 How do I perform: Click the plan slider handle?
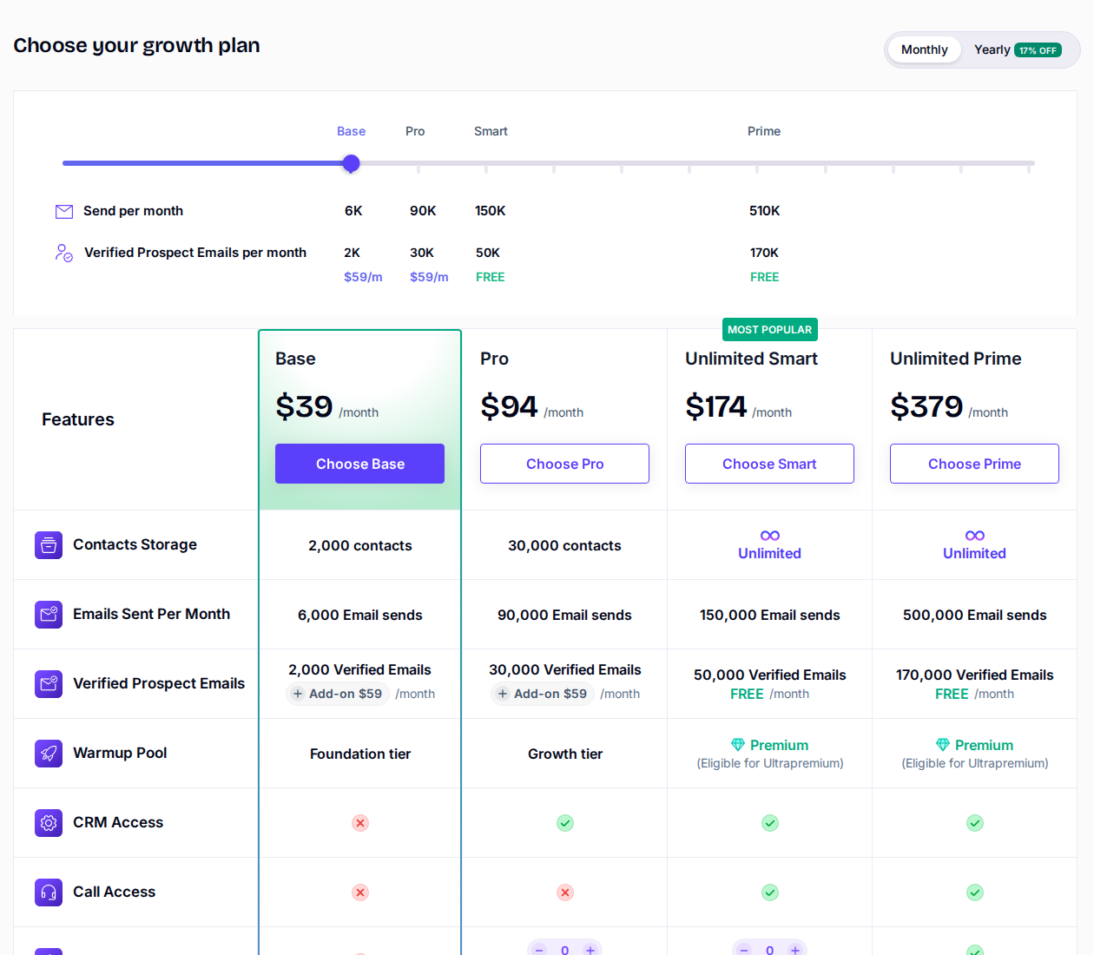[351, 163]
